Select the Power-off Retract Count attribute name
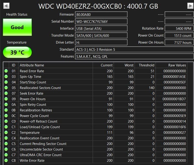Image resolution: width=194 pixels, height=165 pixels. tap(38, 121)
